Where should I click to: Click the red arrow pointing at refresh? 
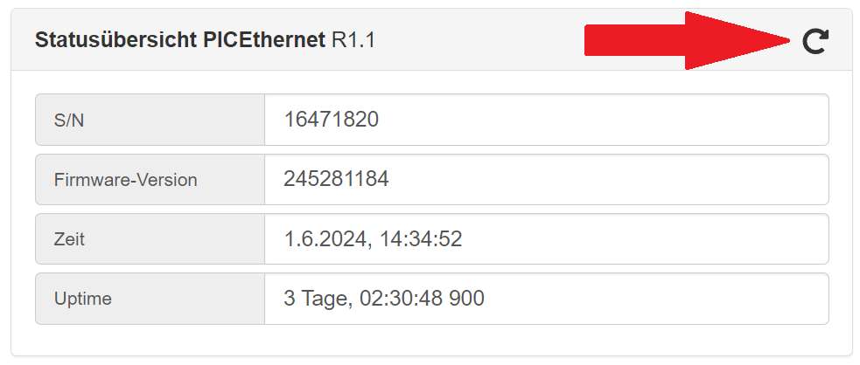coord(688,40)
